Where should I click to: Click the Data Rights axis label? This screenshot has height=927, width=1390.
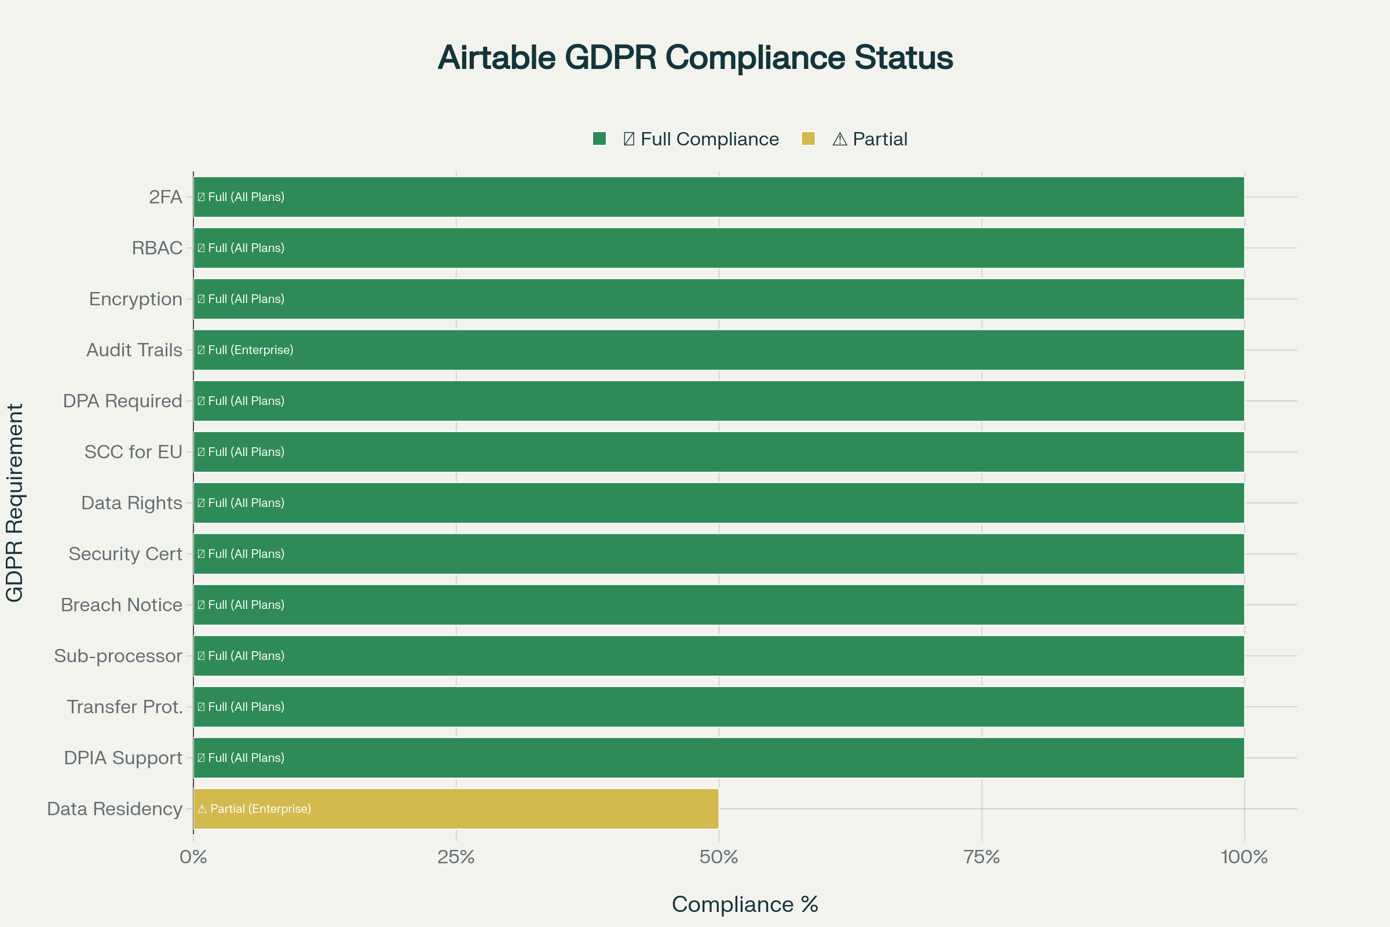(x=131, y=503)
